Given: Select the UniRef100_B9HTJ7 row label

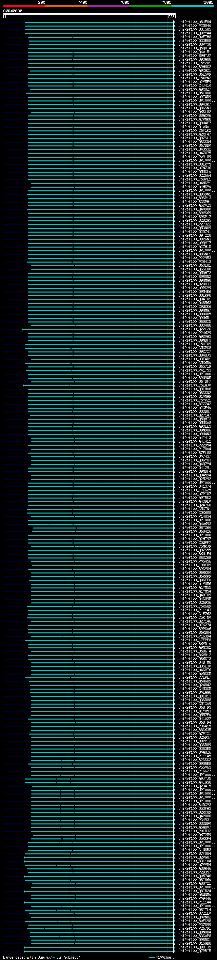Looking at the screenshot, I should 195,56.
